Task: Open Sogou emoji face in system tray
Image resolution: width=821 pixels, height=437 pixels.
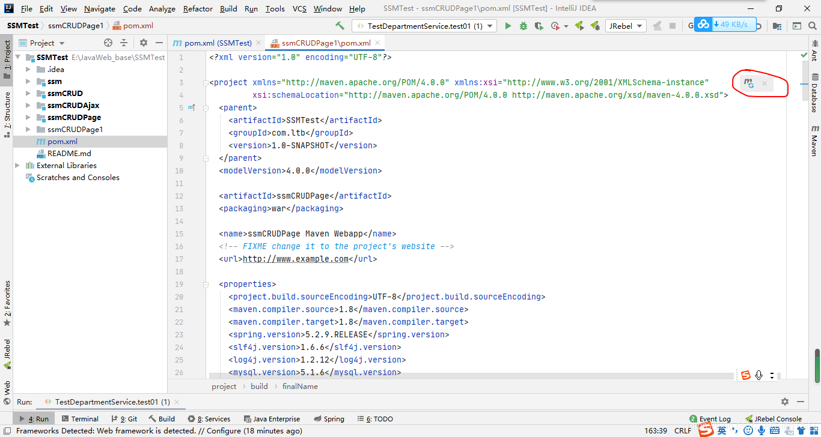Action: [748, 430]
